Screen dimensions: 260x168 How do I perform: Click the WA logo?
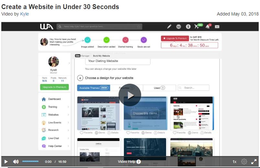47,26
